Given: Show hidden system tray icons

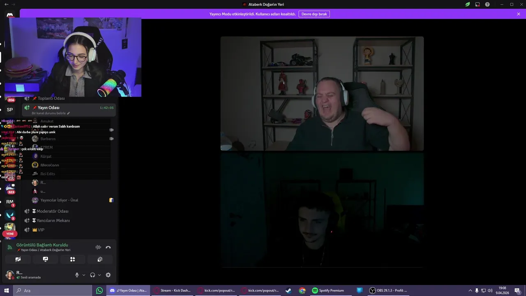Looking at the screenshot, I should tap(470, 291).
